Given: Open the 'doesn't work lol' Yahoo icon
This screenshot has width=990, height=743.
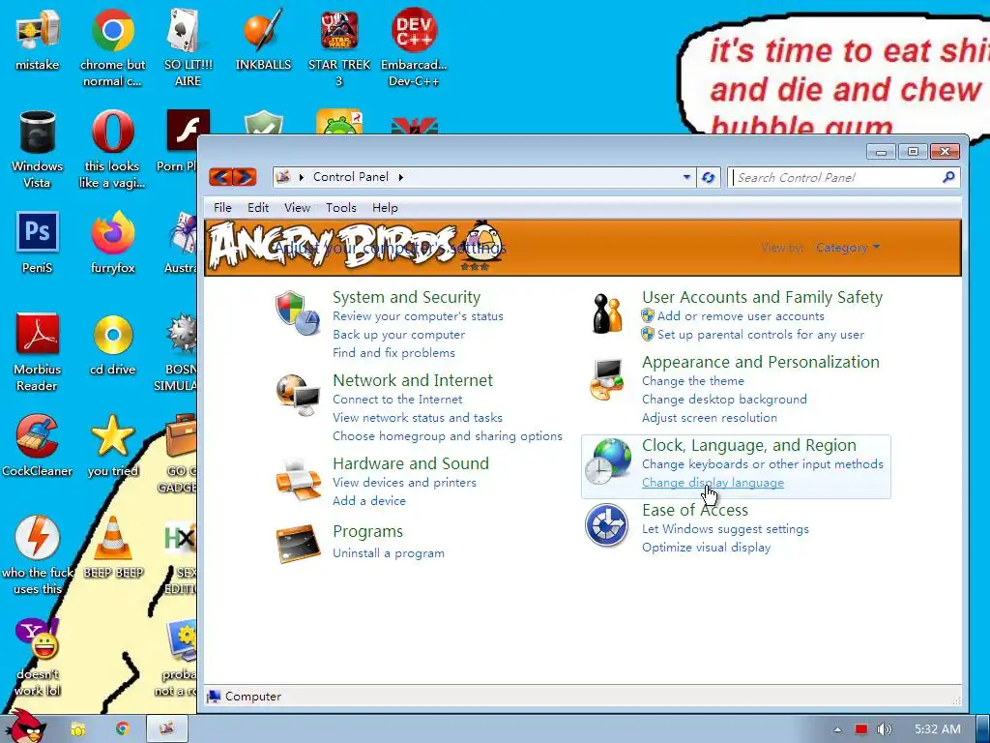Looking at the screenshot, I should 38,657.
